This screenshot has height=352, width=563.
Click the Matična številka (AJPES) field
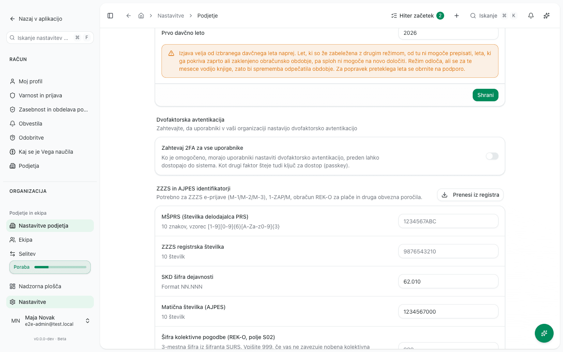coord(448,312)
